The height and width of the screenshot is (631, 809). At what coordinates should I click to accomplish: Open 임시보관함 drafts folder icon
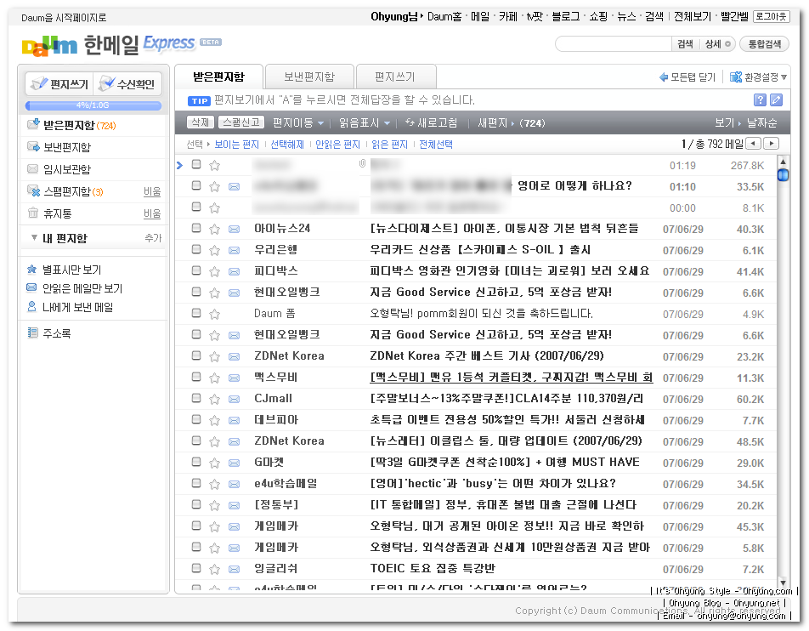(x=32, y=169)
